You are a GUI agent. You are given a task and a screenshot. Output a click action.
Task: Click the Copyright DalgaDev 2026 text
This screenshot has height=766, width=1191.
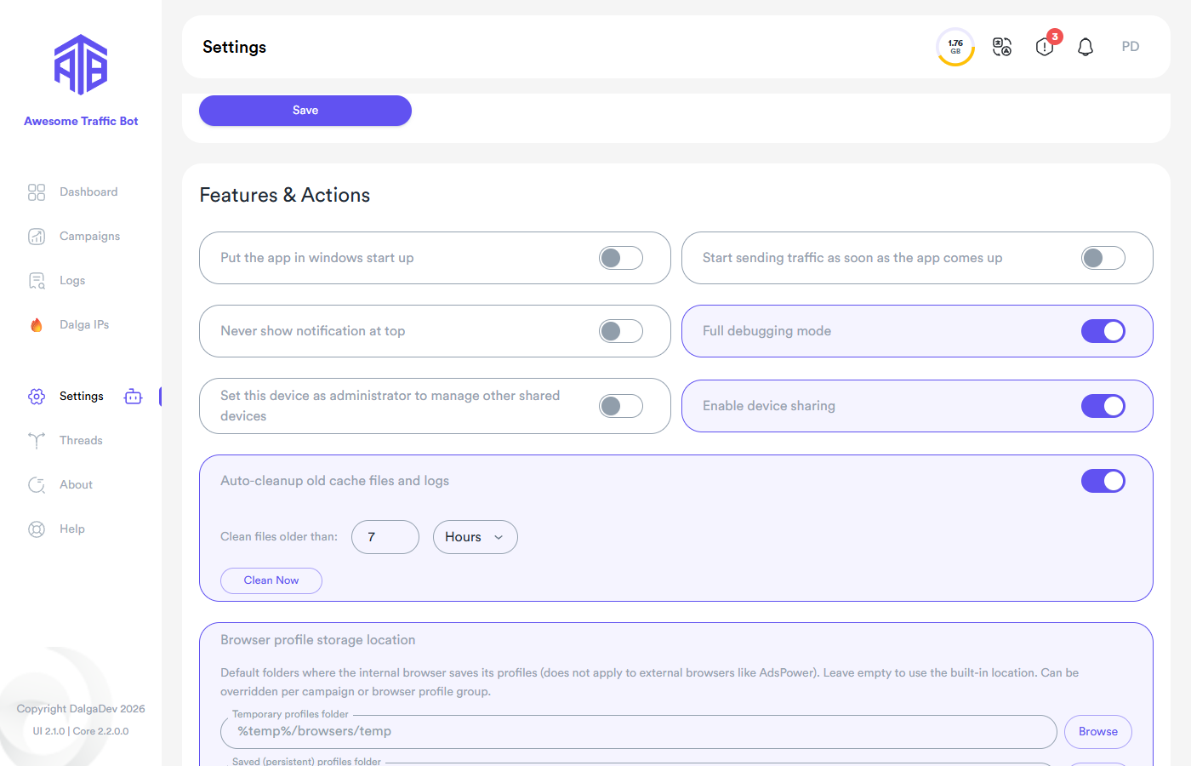point(81,709)
